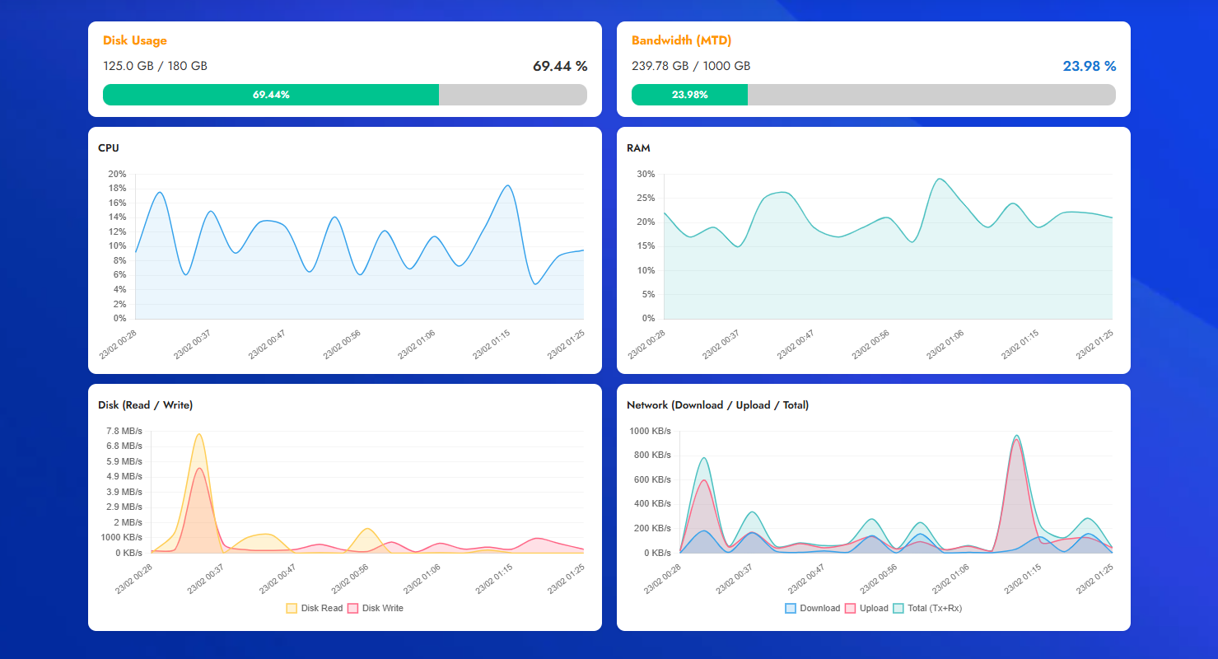Click the 20% label on CPU y-axis
The width and height of the screenshot is (1218, 659).
click(x=117, y=174)
